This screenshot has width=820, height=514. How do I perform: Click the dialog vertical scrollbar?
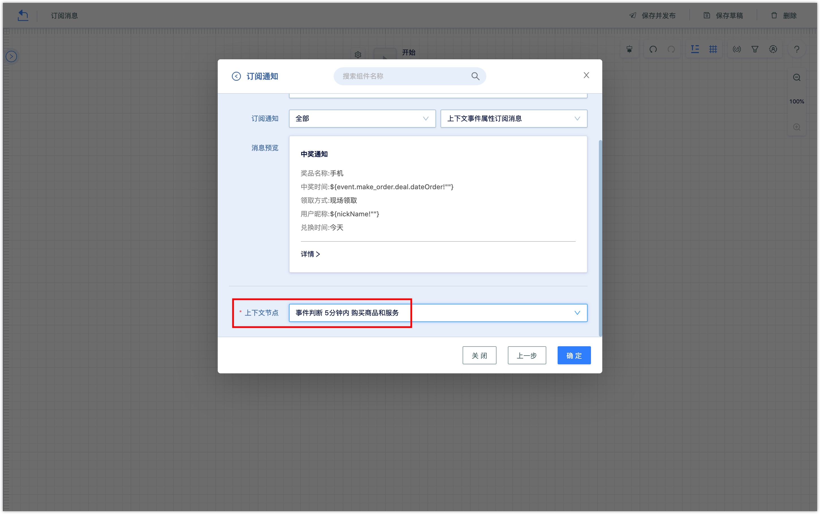pyautogui.click(x=600, y=238)
